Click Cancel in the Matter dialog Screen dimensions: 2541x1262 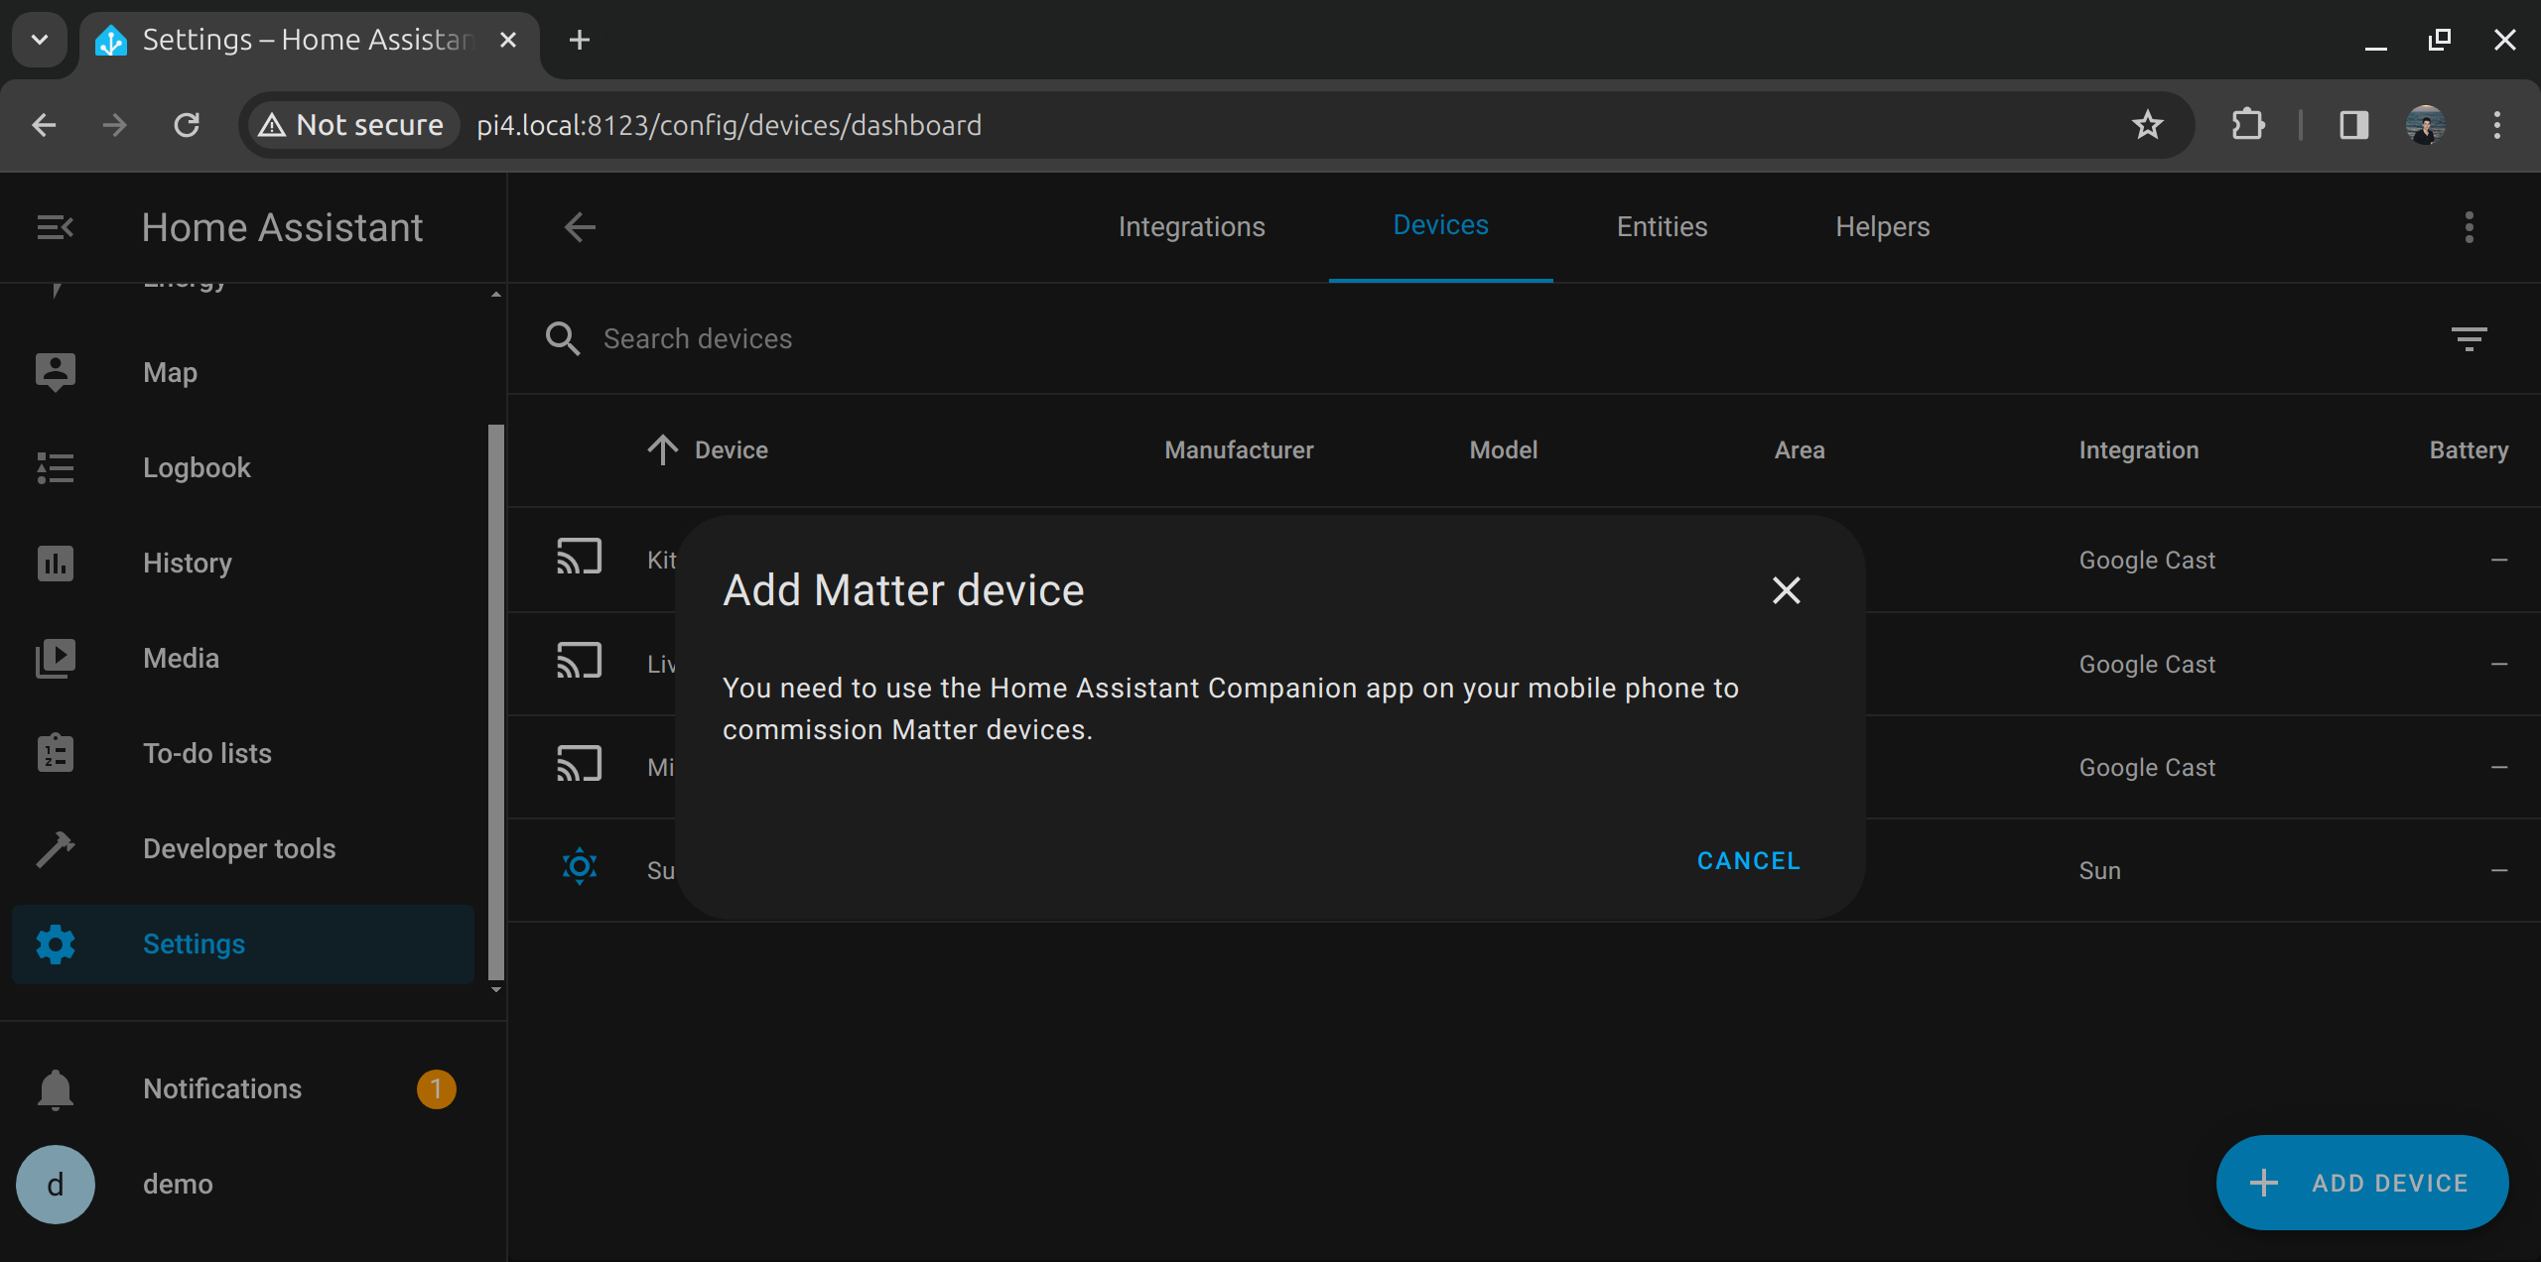click(x=1747, y=860)
